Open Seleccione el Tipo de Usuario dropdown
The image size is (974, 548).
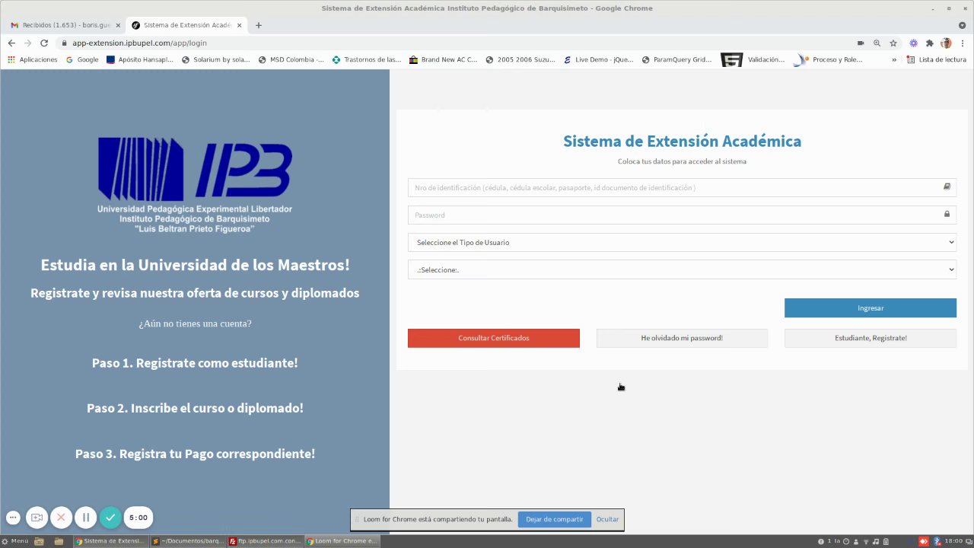coord(682,242)
